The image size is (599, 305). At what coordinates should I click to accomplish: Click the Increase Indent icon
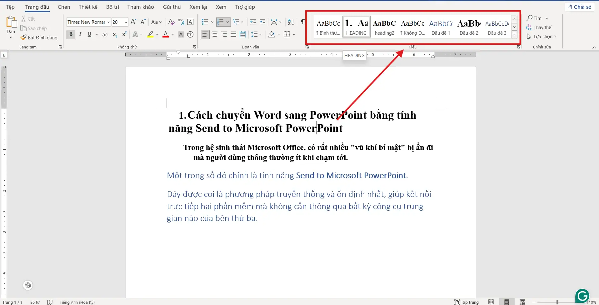pos(262,22)
